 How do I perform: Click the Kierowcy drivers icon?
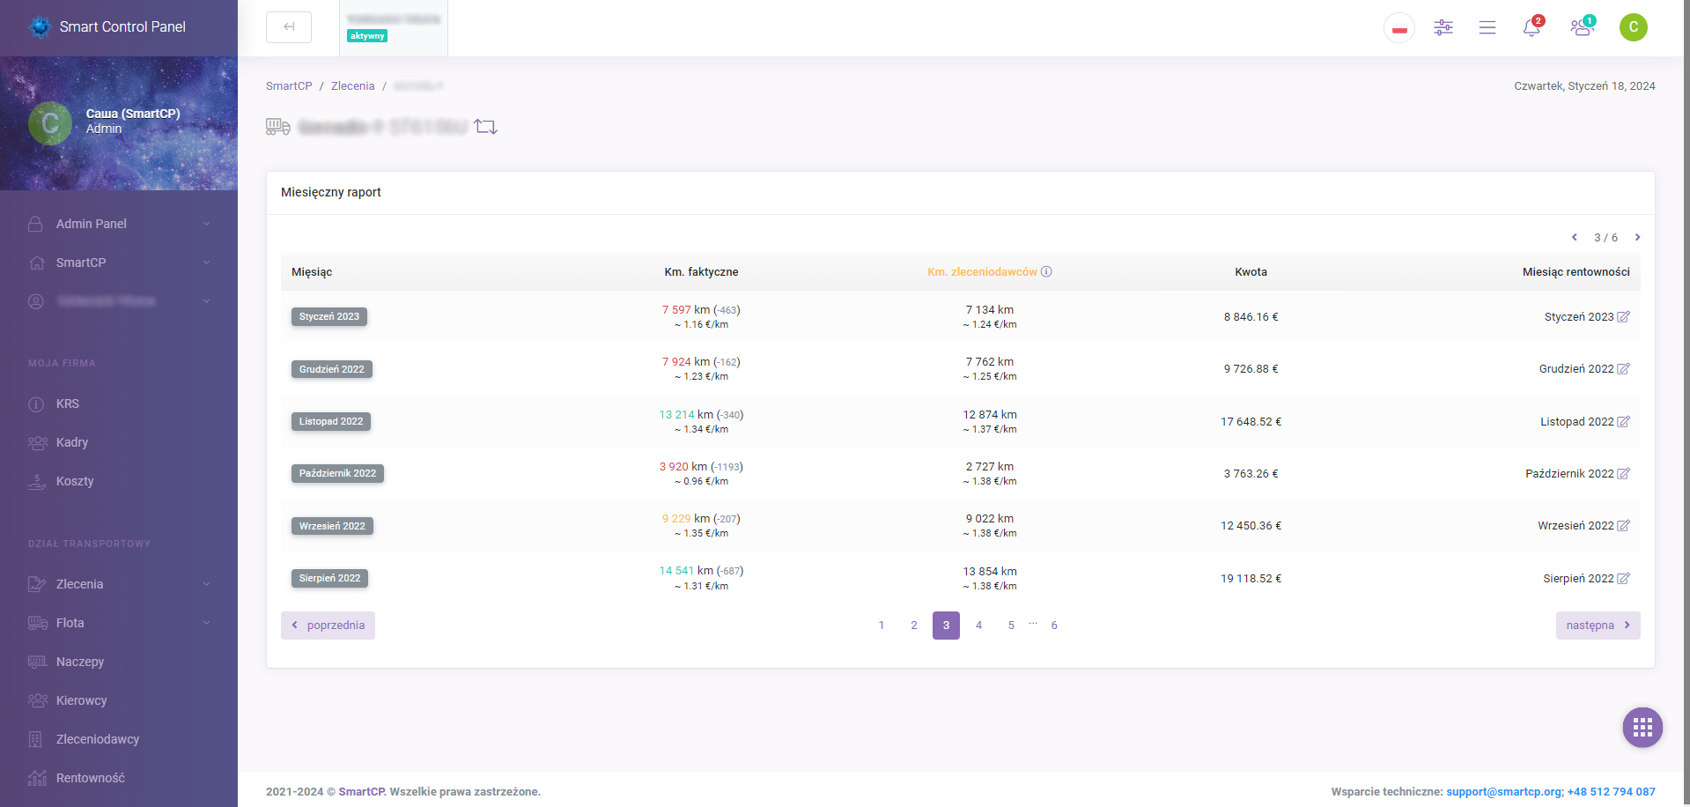click(37, 700)
